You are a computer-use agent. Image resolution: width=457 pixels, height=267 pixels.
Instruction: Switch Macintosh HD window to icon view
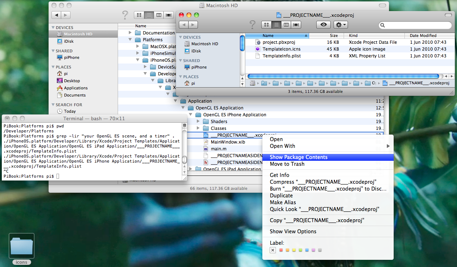[139, 15]
